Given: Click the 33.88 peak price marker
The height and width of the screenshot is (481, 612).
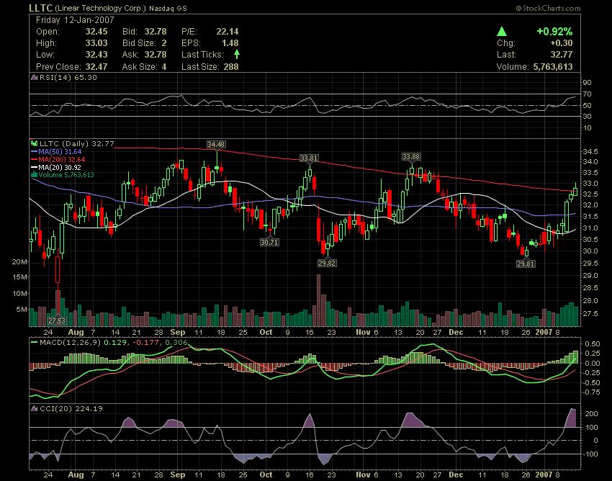Looking at the screenshot, I should (x=411, y=156).
